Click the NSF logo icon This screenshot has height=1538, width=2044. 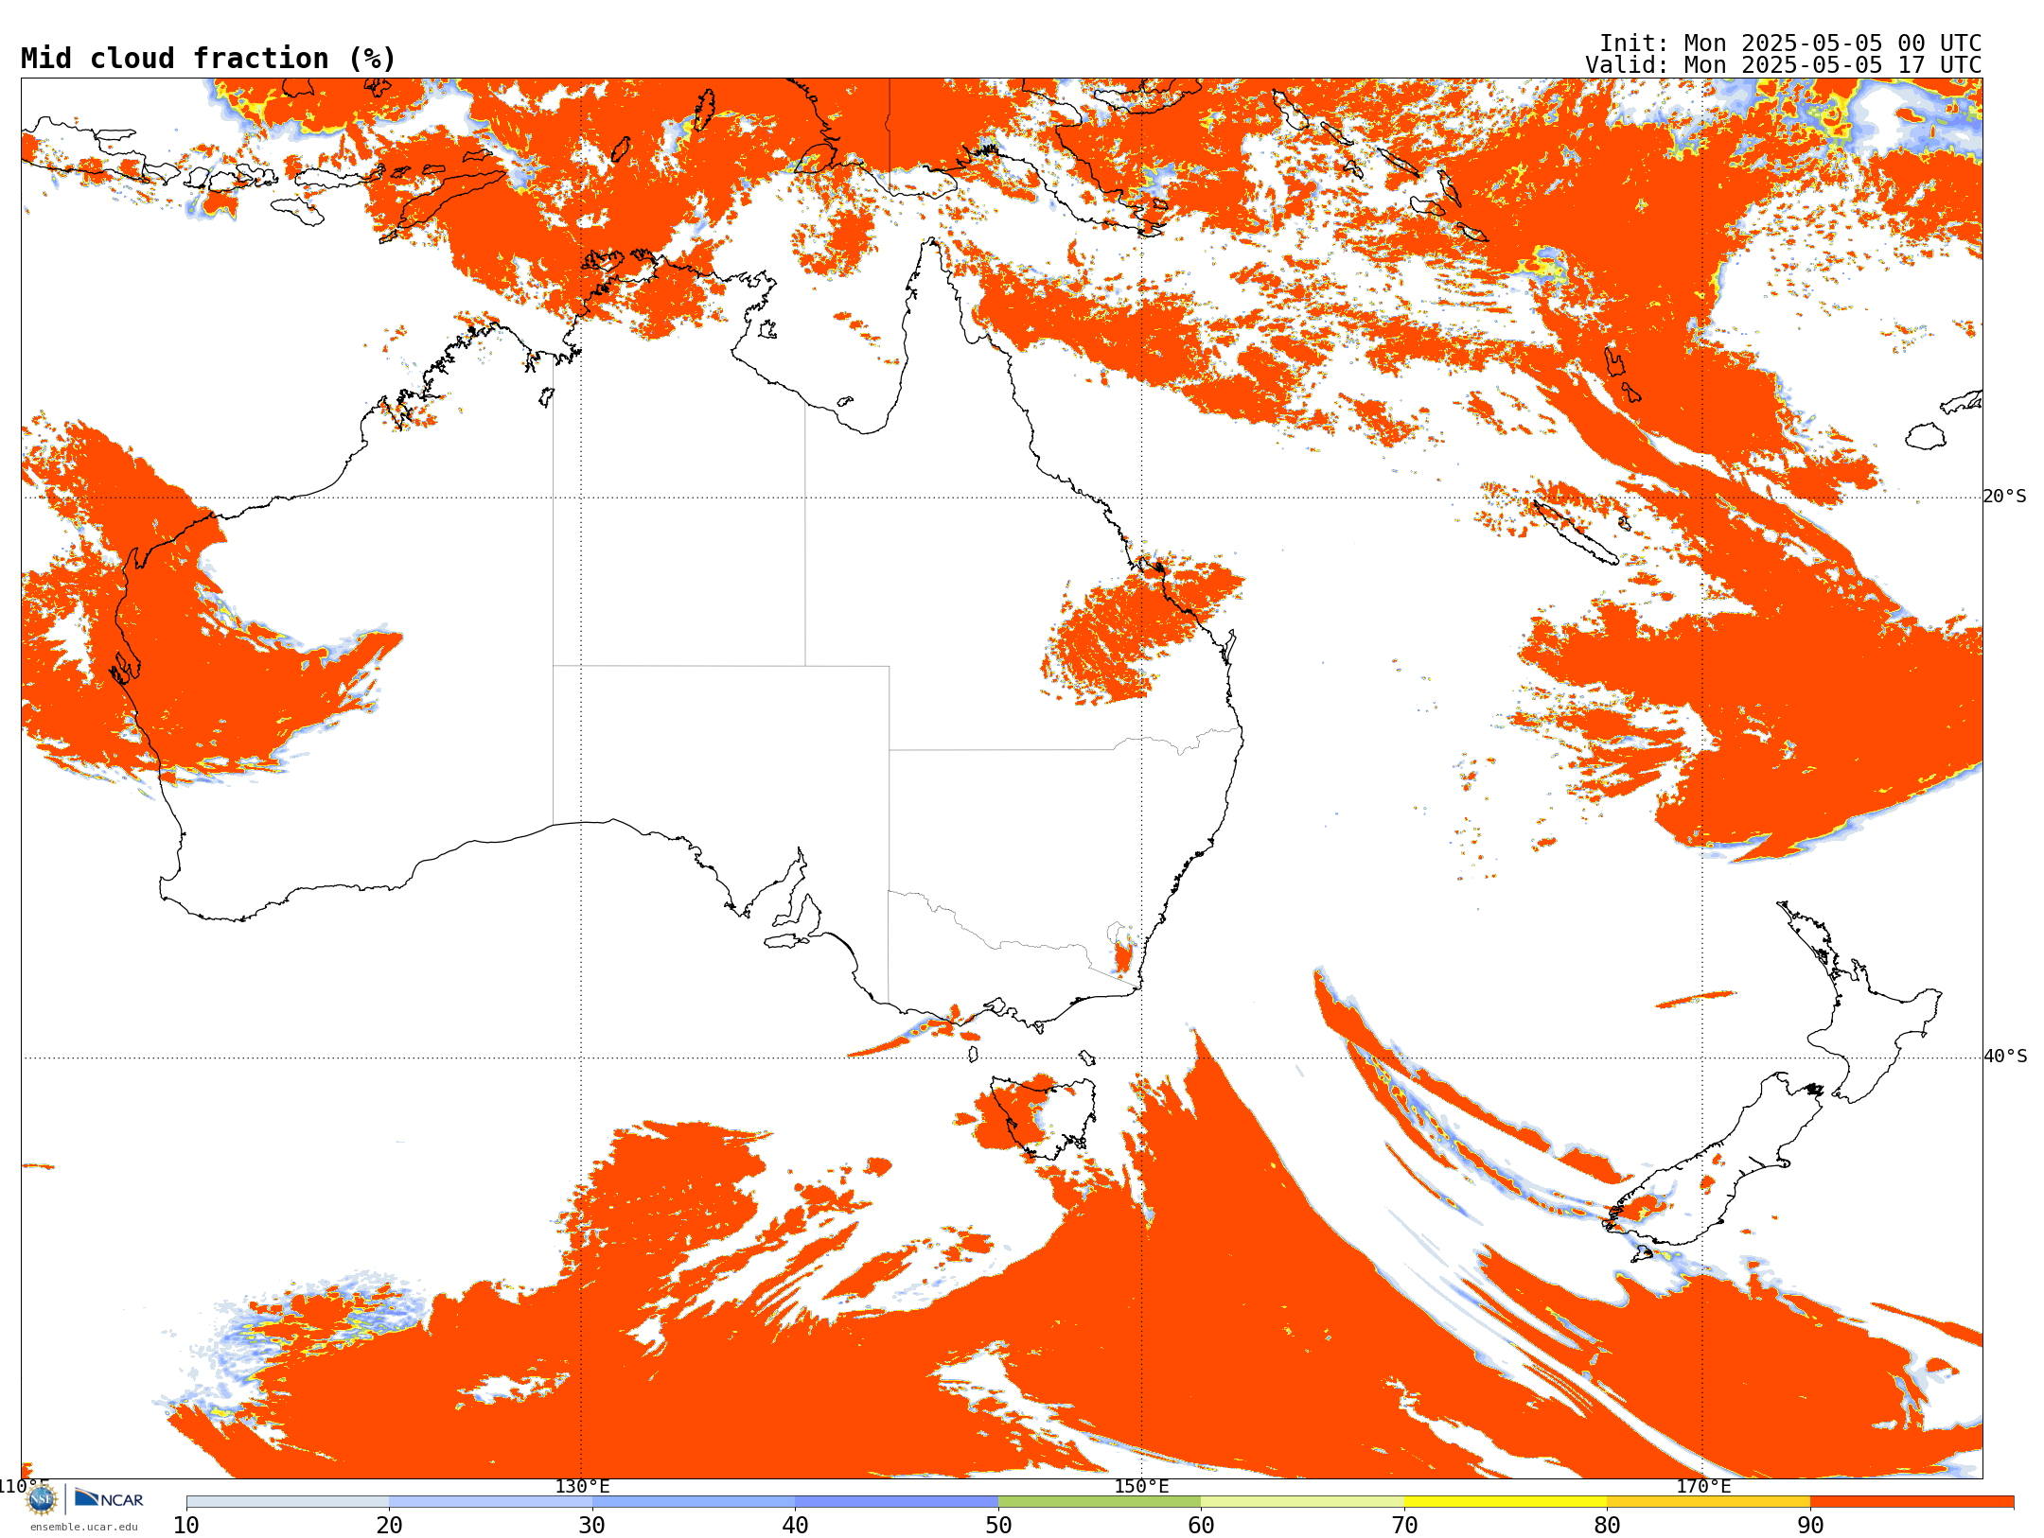tap(42, 1499)
